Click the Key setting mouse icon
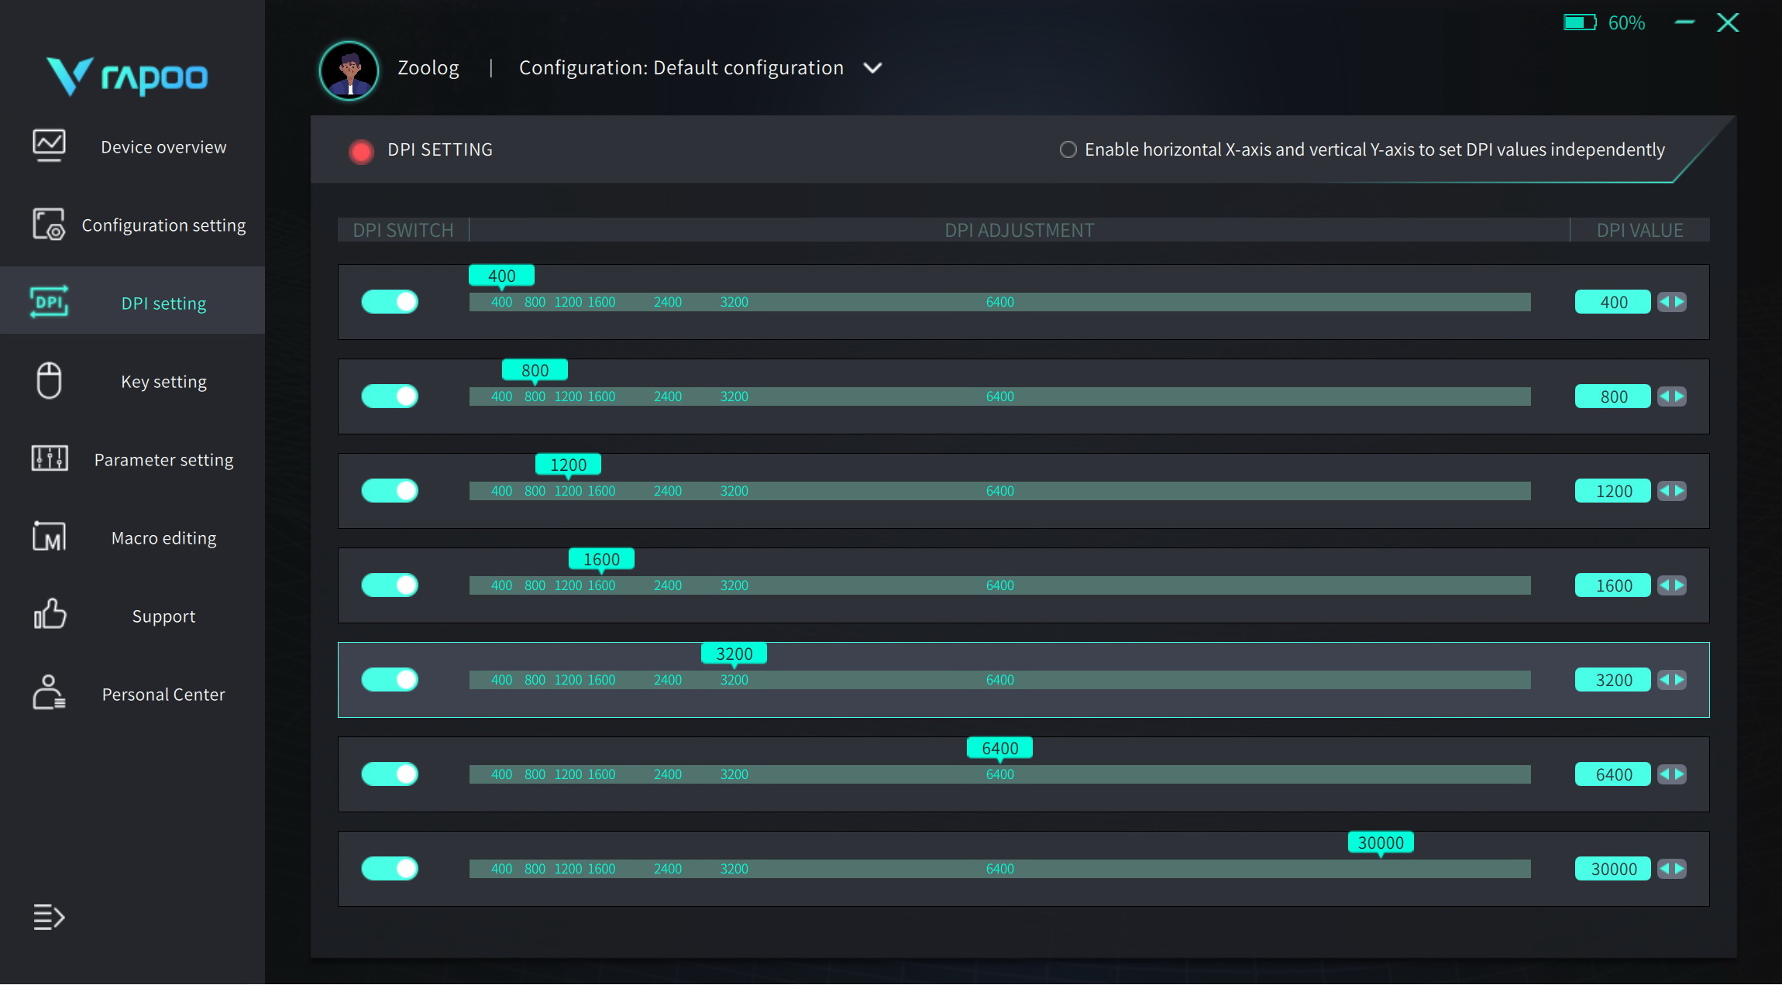Viewport: 1782px width, 985px height. (x=49, y=380)
